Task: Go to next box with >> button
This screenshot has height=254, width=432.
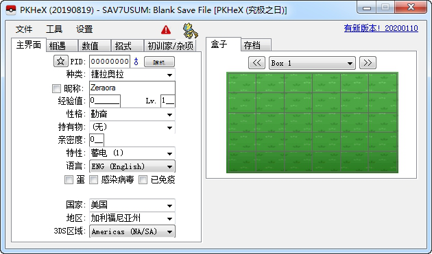Action: (x=368, y=63)
